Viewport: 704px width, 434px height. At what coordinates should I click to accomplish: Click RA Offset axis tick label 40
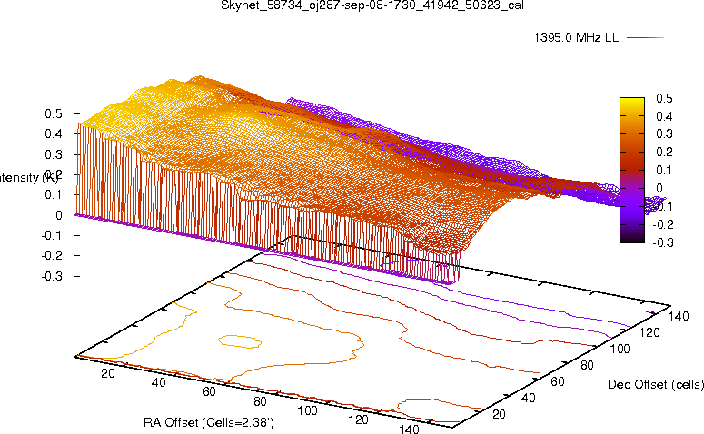[x=158, y=382]
